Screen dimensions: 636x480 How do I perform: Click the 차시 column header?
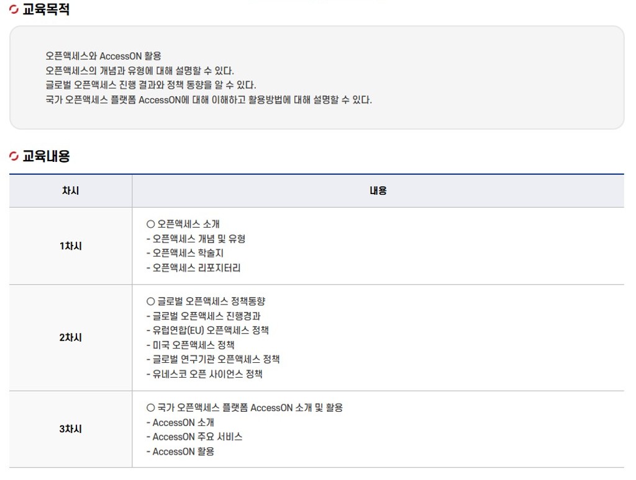click(x=70, y=191)
